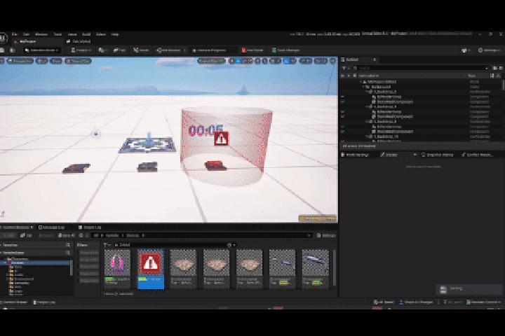This screenshot has width=505, height=336.
Task: Open the Outliner settings icon
Action: pyautogui.click(x=501, y=68)
